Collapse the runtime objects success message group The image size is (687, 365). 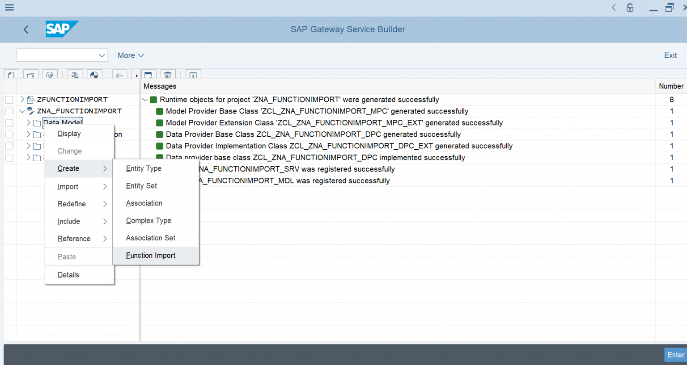click(x=145, y=99)
